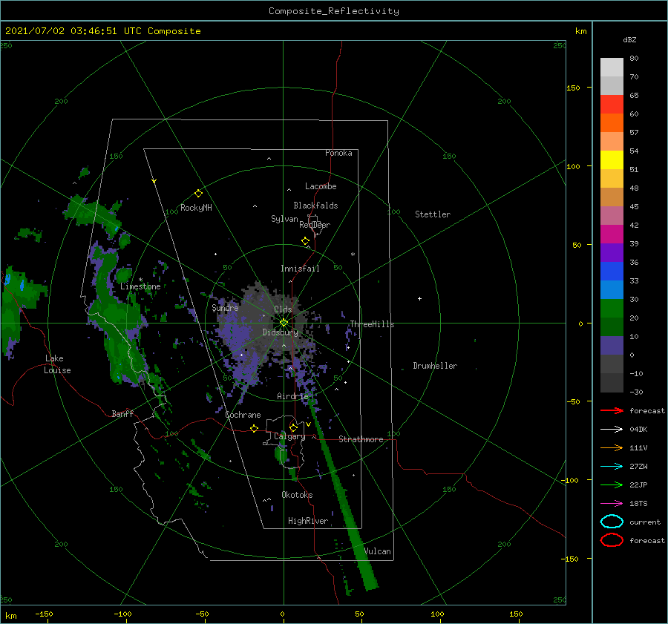Click the cyan 27ZW arrow in the legend

(612, 467)
